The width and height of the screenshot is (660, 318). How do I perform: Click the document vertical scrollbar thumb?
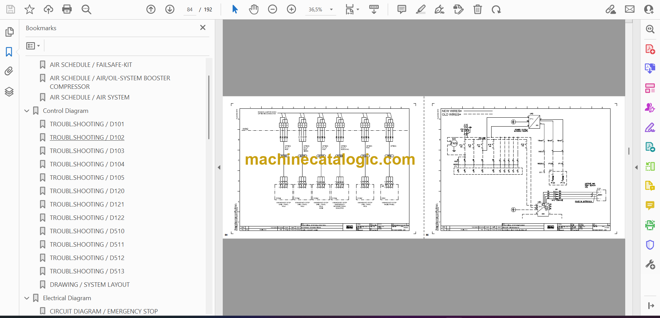tap(629, 151)
